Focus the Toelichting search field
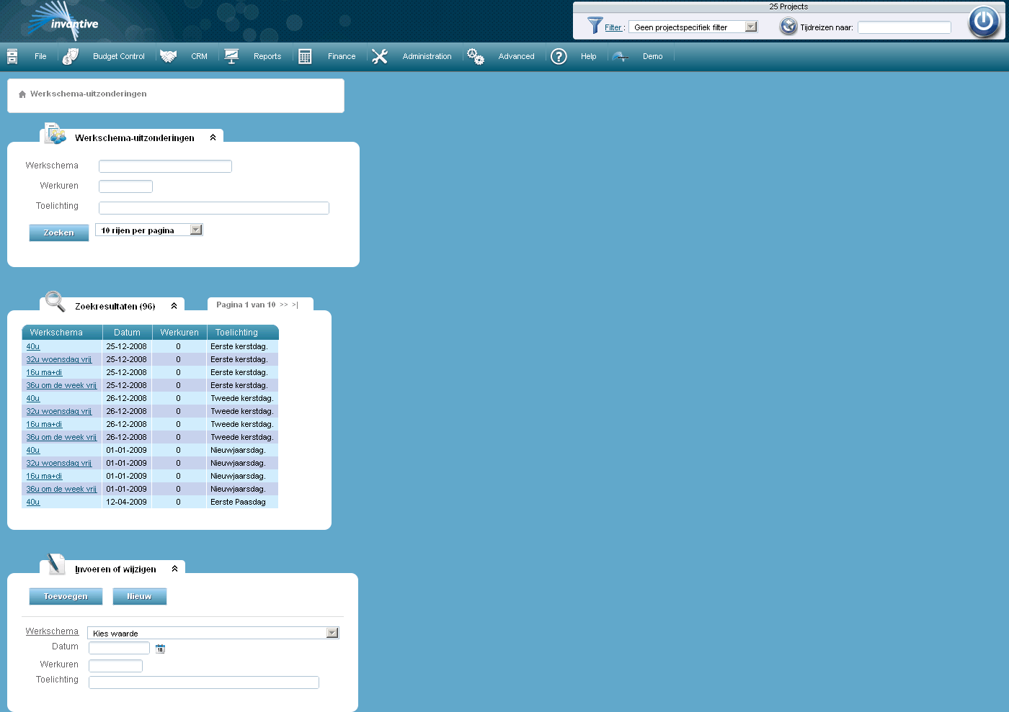The height and width of the screenshot is (712, 1009). (x=214, y=208)
